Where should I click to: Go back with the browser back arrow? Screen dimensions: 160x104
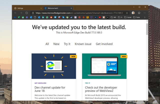[x=15, y=13]
